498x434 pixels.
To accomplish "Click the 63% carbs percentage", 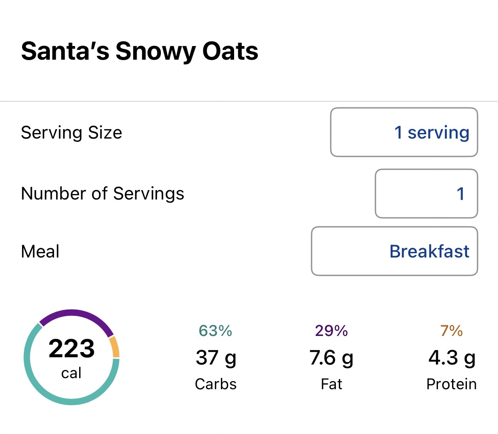I will 215,331.
